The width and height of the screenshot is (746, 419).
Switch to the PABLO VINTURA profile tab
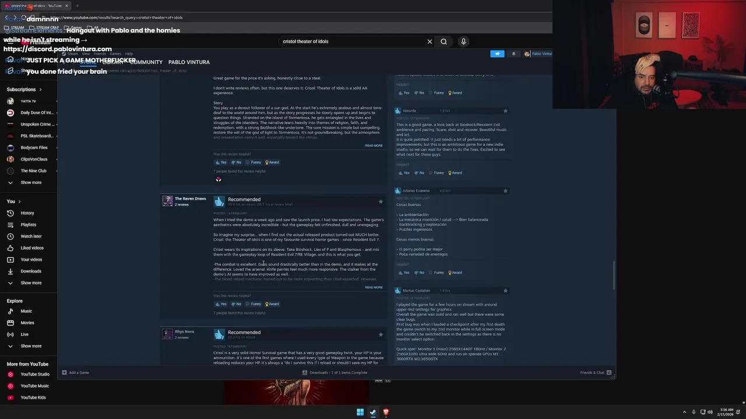[x=189, y=62]
